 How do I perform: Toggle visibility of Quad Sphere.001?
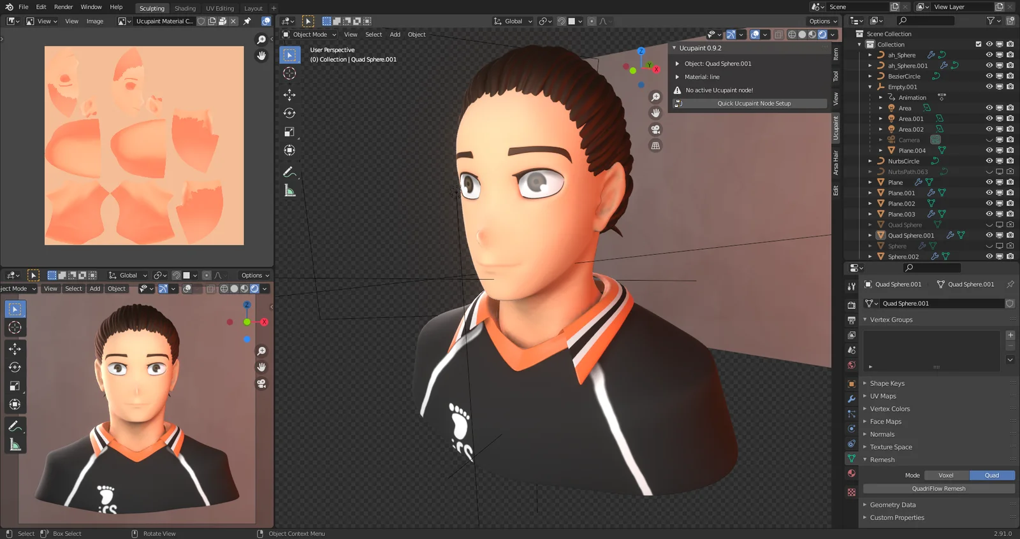point(989,235)
